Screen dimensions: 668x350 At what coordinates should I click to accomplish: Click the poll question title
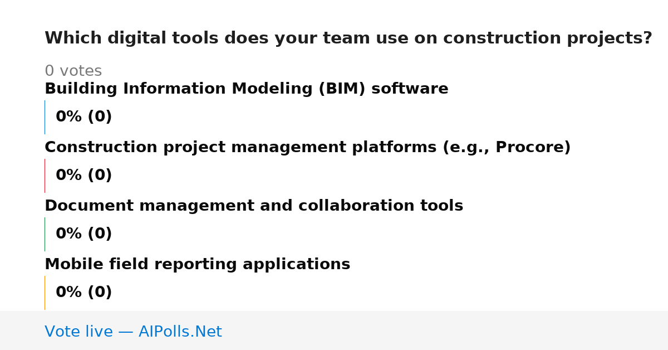pyautogui.click(x=348, y=38)
